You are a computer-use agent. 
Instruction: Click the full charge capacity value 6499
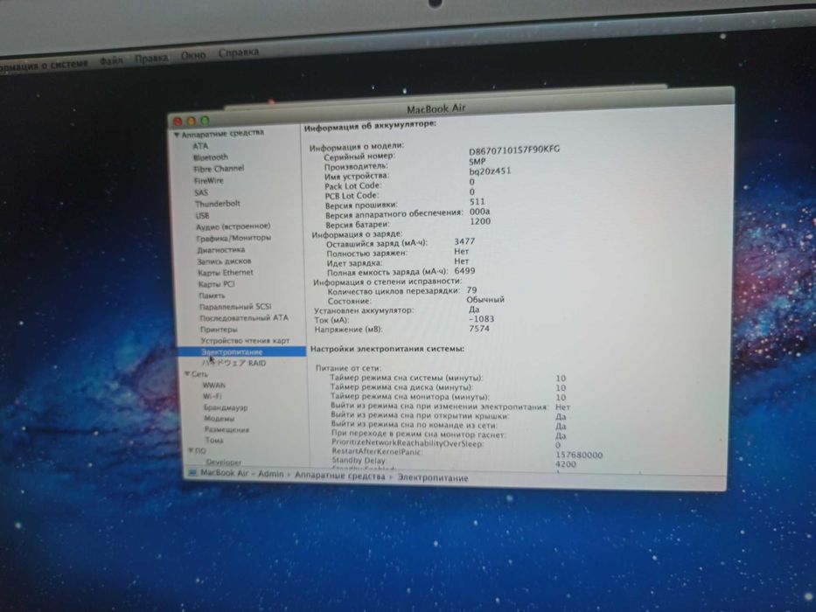pos(464,271)
